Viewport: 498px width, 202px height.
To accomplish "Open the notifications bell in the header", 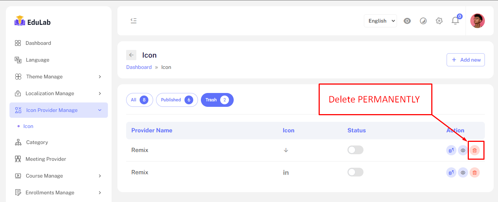I will 455,21.
